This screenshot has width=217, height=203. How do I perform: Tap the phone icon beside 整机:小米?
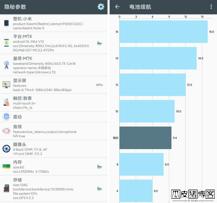(x=6, y=23)
